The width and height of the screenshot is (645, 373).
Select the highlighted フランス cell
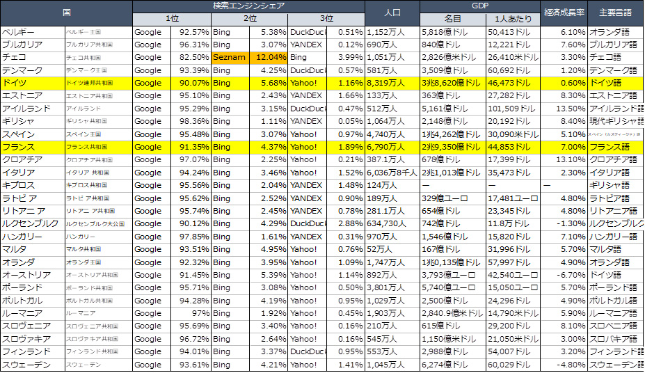(33, 147)
